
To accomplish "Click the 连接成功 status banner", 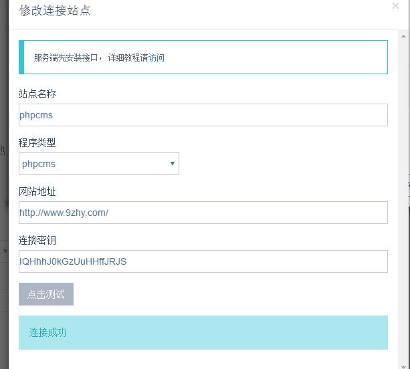I will (203, 332).
